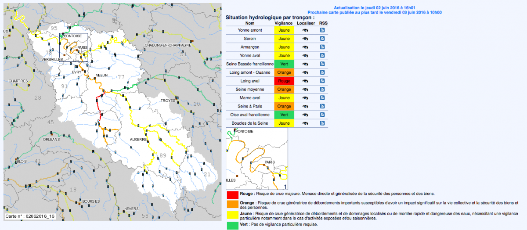
Task: Click the Vigilance column header
Action: (x=284, y=22)
